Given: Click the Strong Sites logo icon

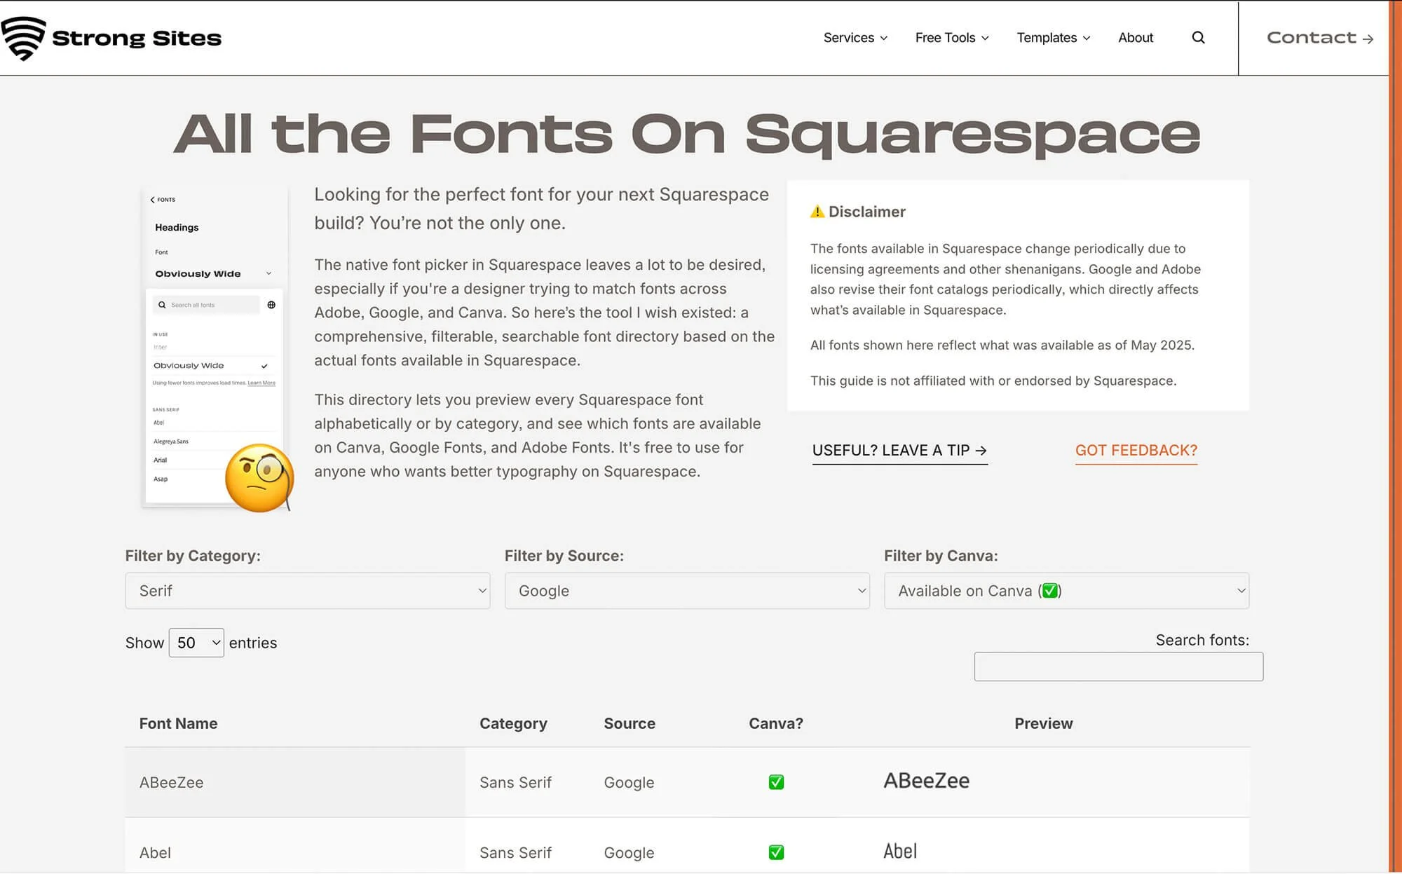Looking at the screenshot, I should click(x=23, y=38).
